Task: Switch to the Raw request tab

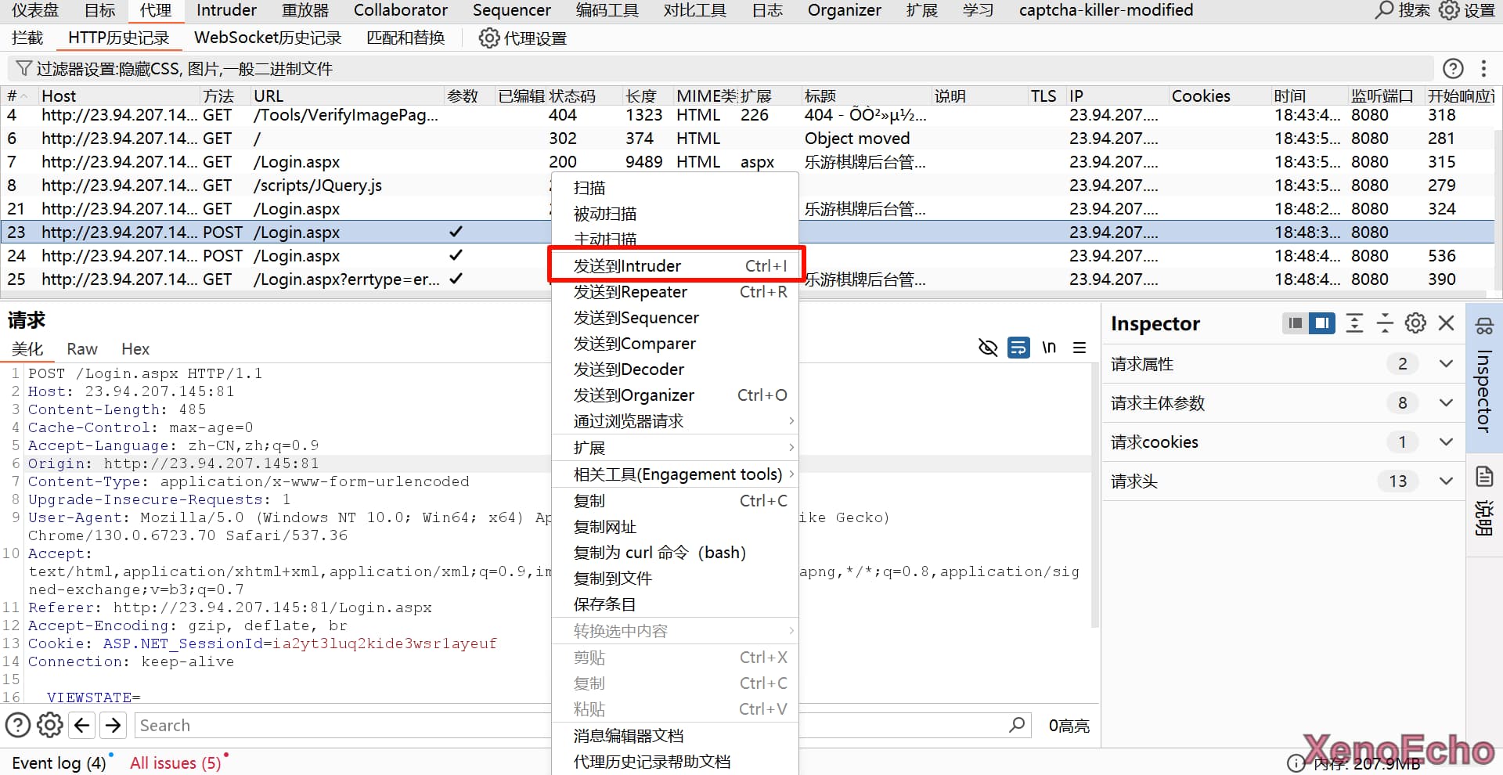Action: 82,349
